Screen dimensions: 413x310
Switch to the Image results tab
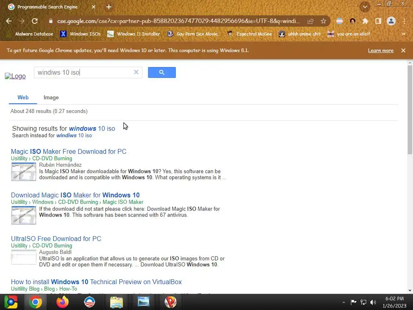pyautogui.click(x=51, y=98)
